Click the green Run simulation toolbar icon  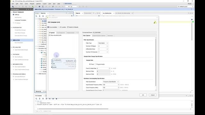33,6
